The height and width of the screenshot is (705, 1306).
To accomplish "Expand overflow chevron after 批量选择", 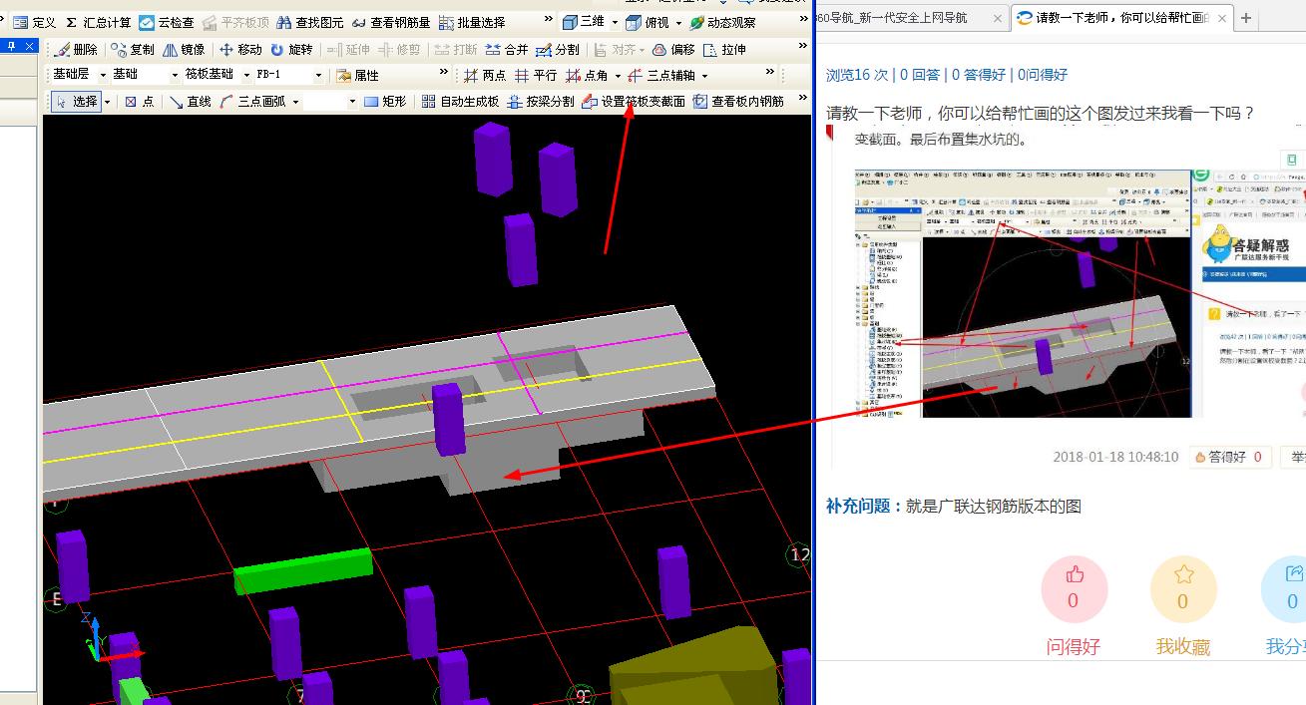I will 548,19.
